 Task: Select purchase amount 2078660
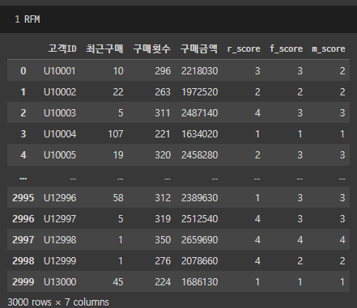pos(200,261)
